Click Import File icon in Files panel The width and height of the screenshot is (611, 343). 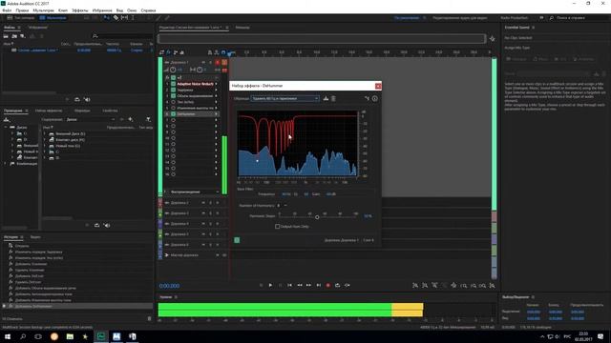(14, 36)
